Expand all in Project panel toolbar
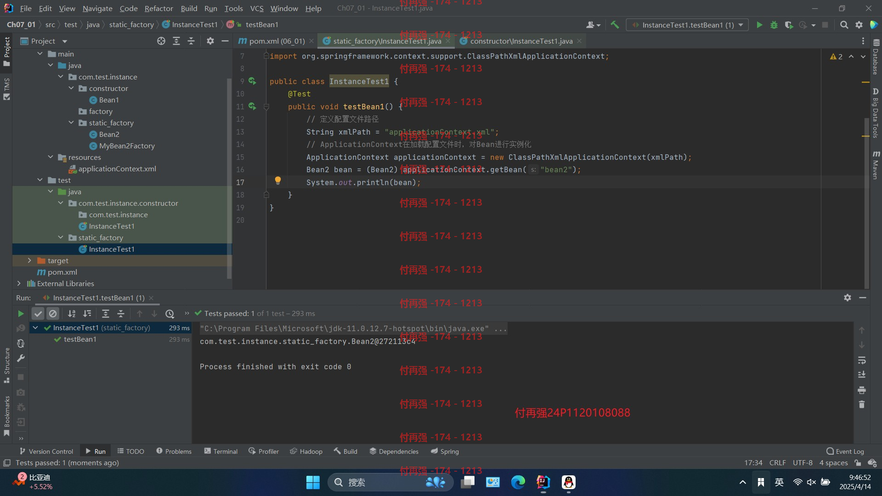This screenshot has width=882, height=496. (x=176, y=41)
